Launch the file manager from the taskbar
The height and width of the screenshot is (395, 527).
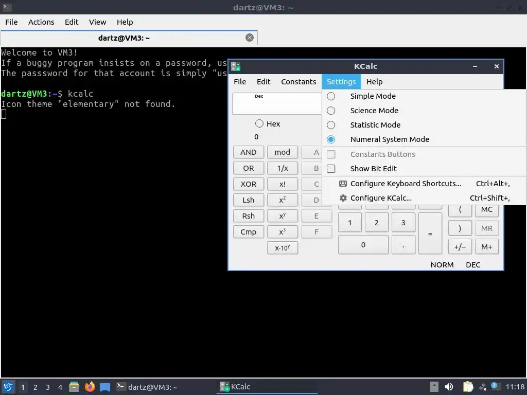(74, 387)
